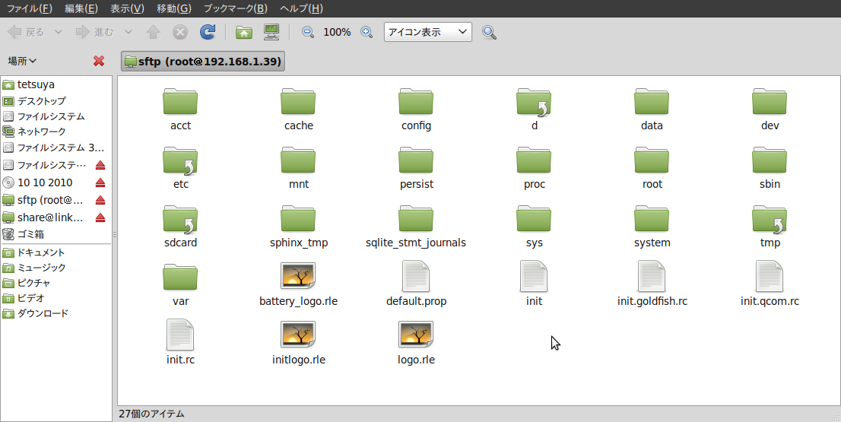Select ドキュメント bookmark in sidebar
Screen dimensions: 841x422
[56, 252]
